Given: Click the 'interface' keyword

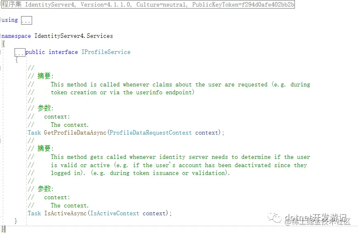Looking at the screenshot, I should click(63, 52).
